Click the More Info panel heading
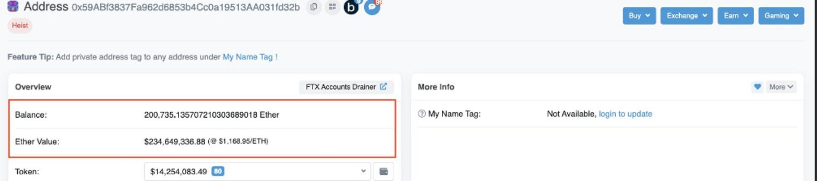This screenshot has width=817, height=181. click(x=436, y=87)
